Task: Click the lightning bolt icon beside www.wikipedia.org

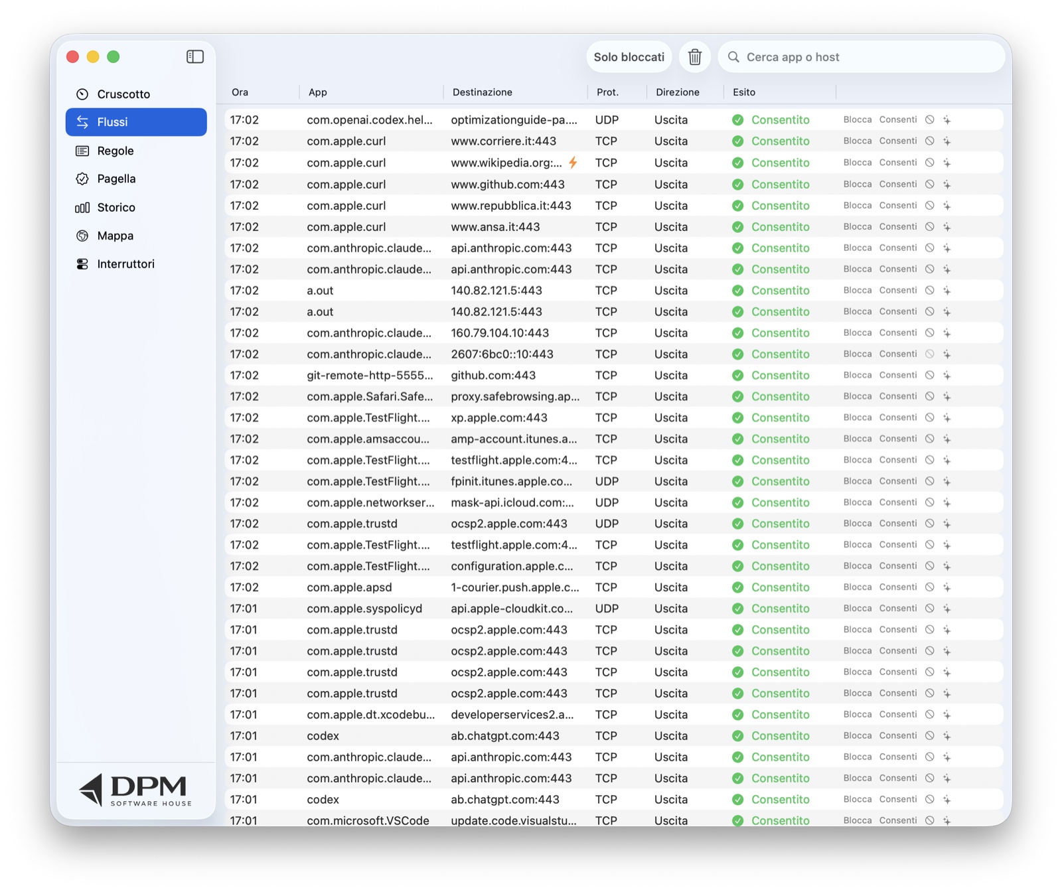Action: pyautogui.click(x=573, y=163)
